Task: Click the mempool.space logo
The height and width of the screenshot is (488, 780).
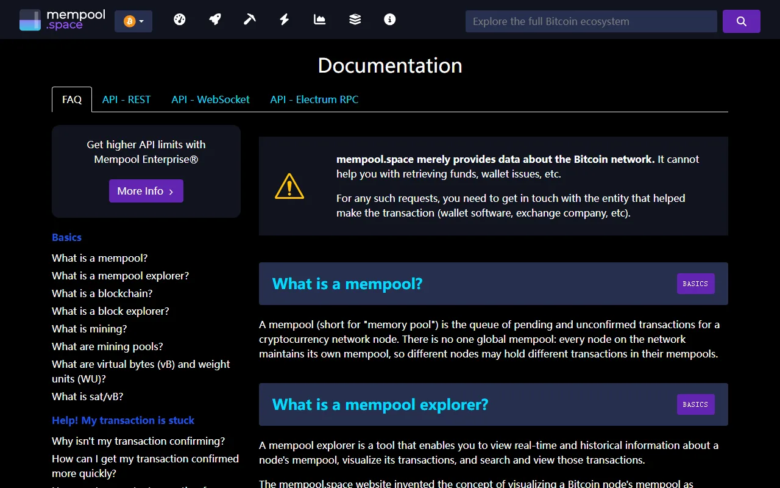Action: coord(62,20)
